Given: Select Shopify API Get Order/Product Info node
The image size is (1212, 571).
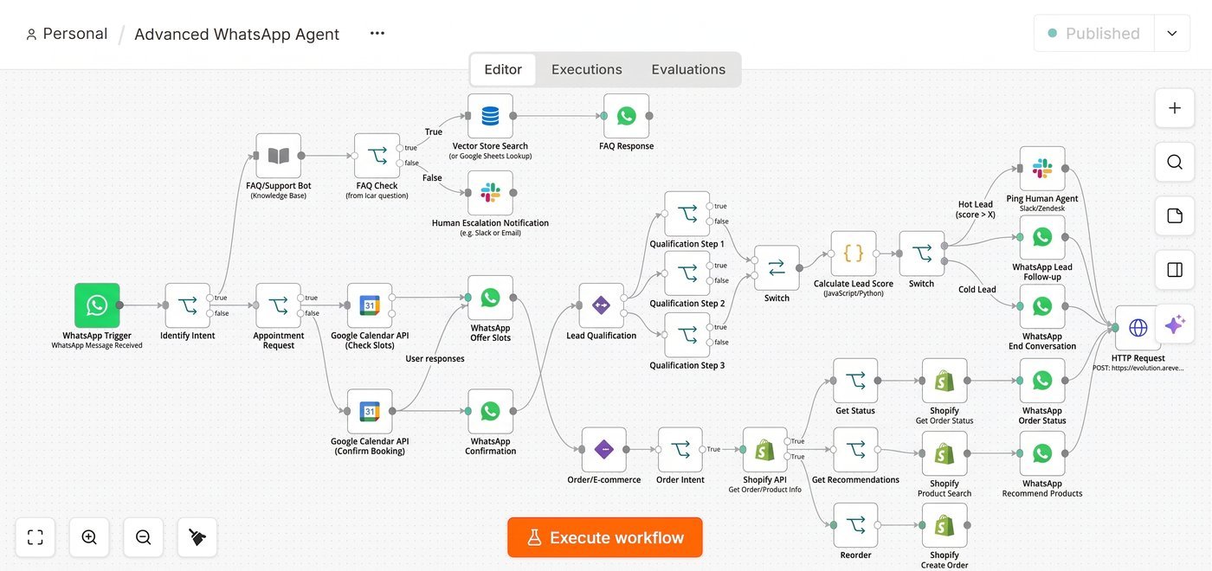Looking at the screenshot, I should 765,450.
